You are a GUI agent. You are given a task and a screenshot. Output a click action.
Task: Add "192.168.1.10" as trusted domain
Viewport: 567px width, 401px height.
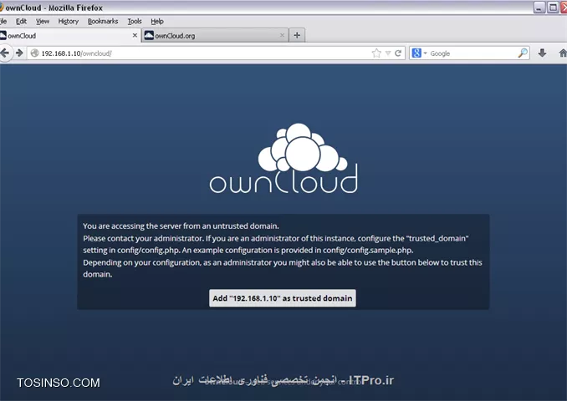pos(283,298)
